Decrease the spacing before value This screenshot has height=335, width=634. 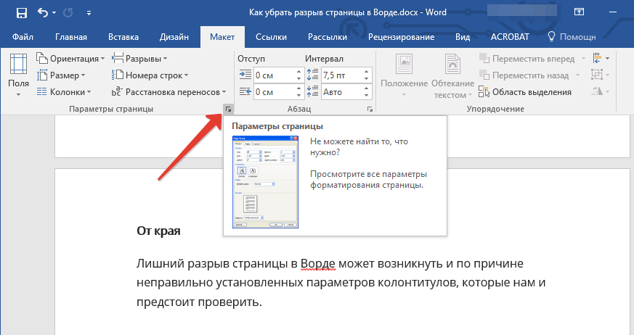366,78
